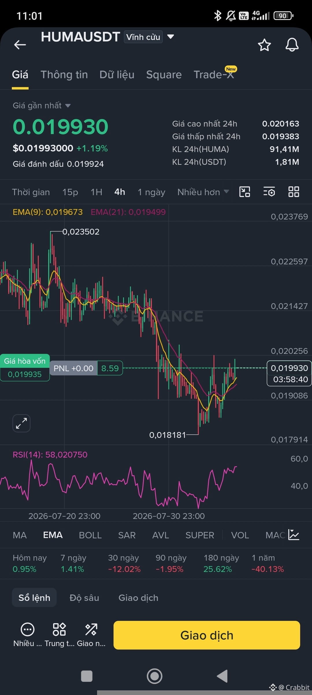Switch to Square tab
This screenshot has width=312, height=695.
[x=164, y=75]
